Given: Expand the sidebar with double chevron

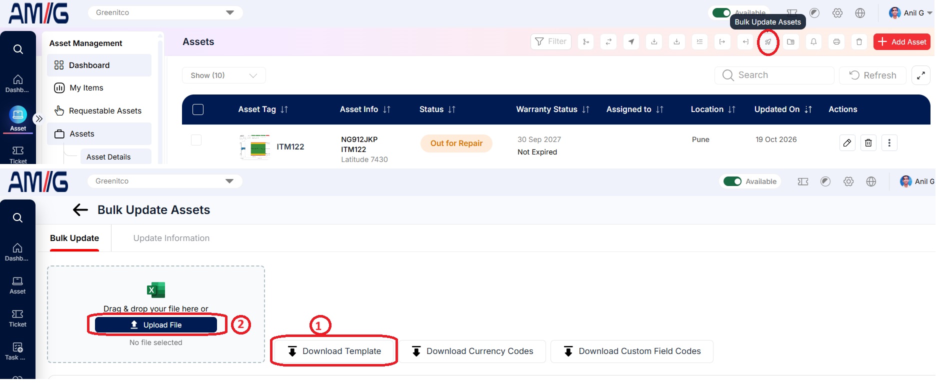Looking at the screenshot, I should (x=38, y=119).
